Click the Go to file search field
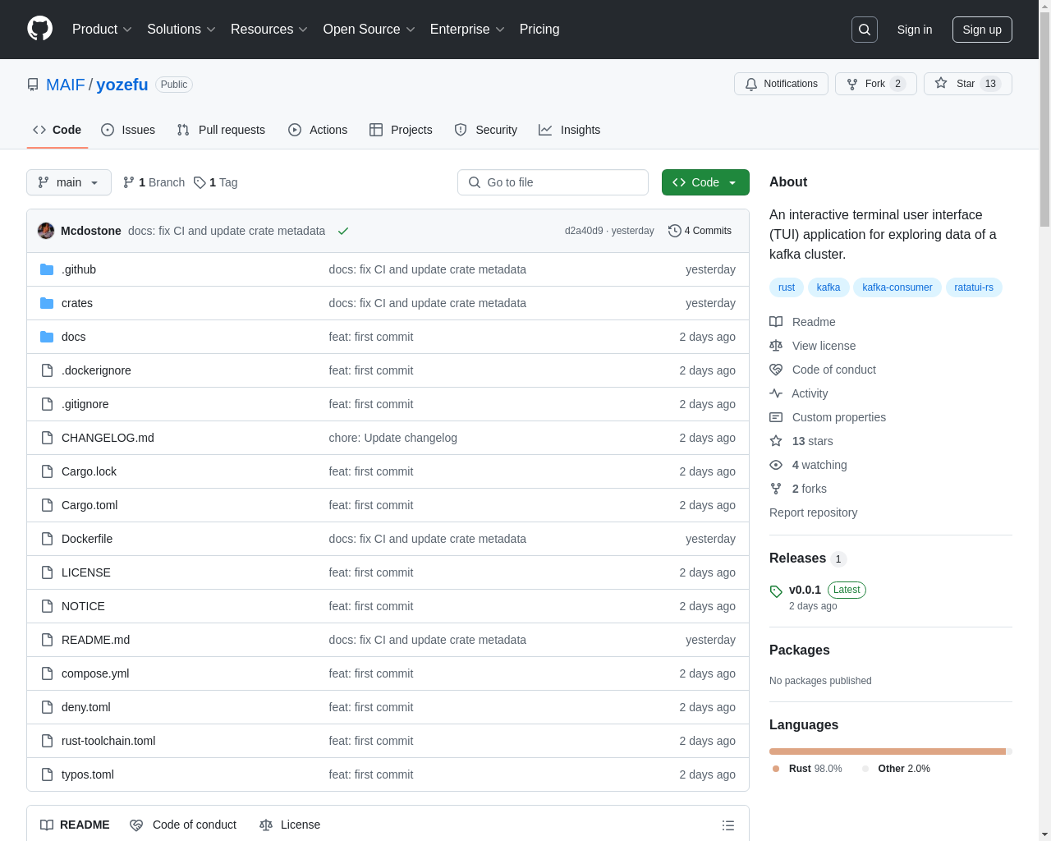 (x=553, y=182)
